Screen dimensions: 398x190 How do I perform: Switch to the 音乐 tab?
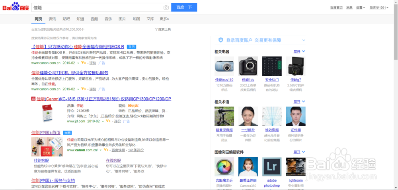[x=108, y=19]
